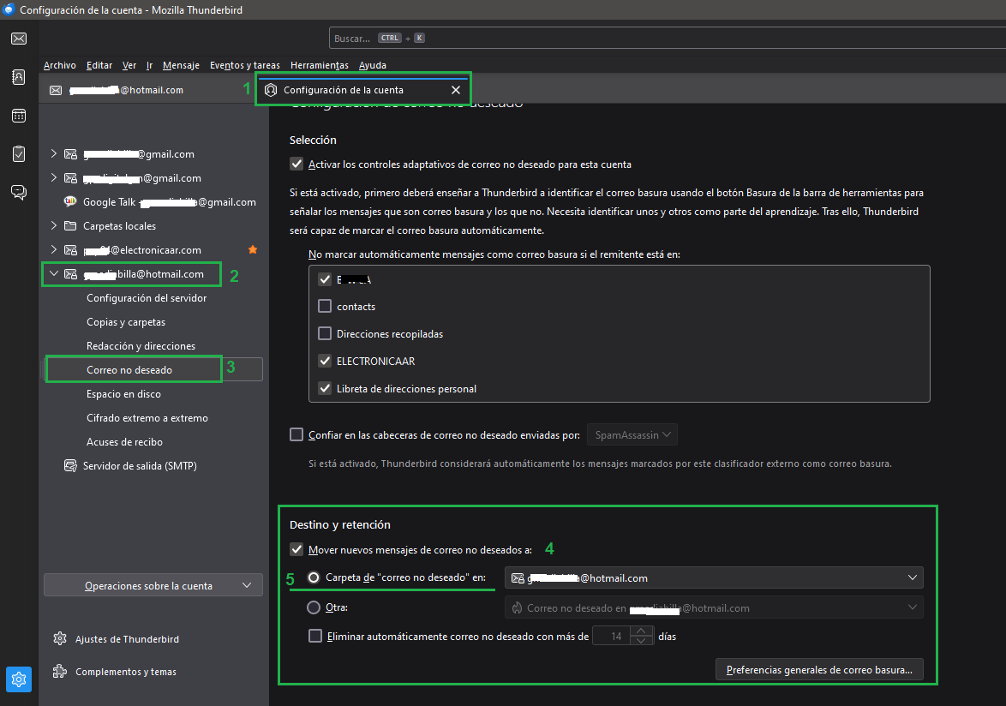Check the Direcciones recopiladas checkbox

pos(325,333)
